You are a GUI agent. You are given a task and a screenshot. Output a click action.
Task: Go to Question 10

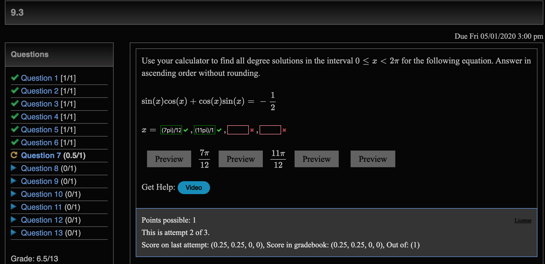pyautogui.click(x=42, y=194)
